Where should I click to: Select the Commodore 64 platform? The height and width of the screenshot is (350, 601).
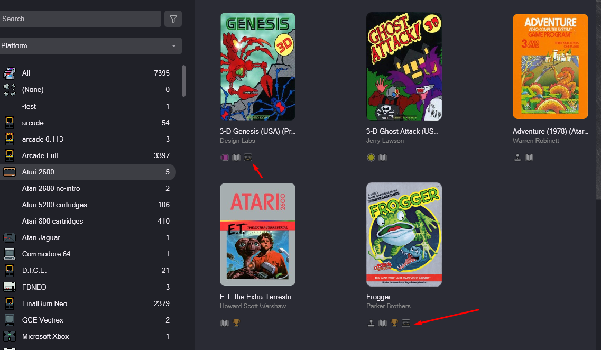[88, 254]
